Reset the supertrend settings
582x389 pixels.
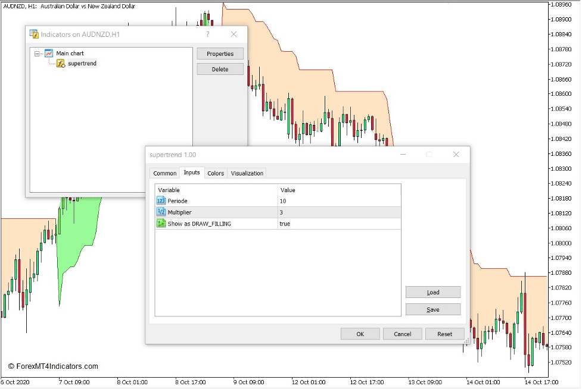click(444, 334)
